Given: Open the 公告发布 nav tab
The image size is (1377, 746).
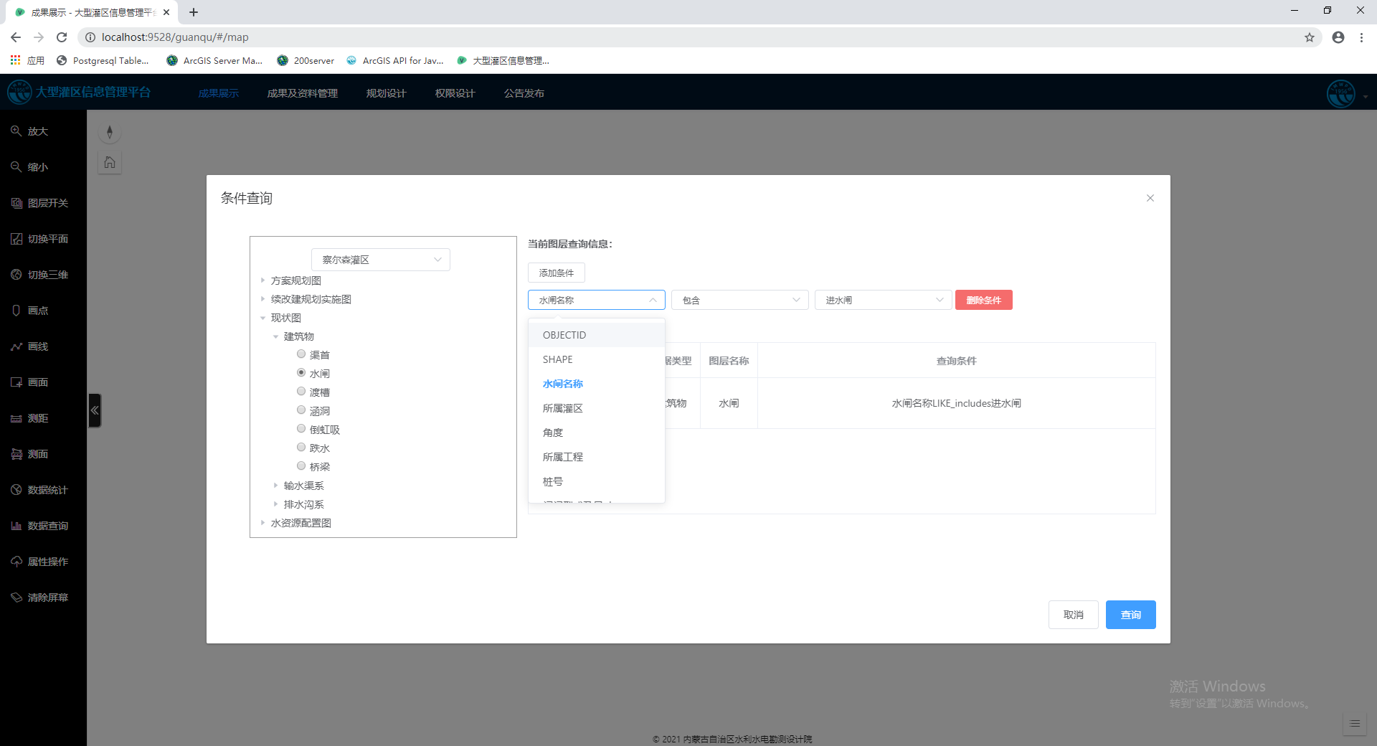Looking at the screenshot, I should click(x=524, y=93).
